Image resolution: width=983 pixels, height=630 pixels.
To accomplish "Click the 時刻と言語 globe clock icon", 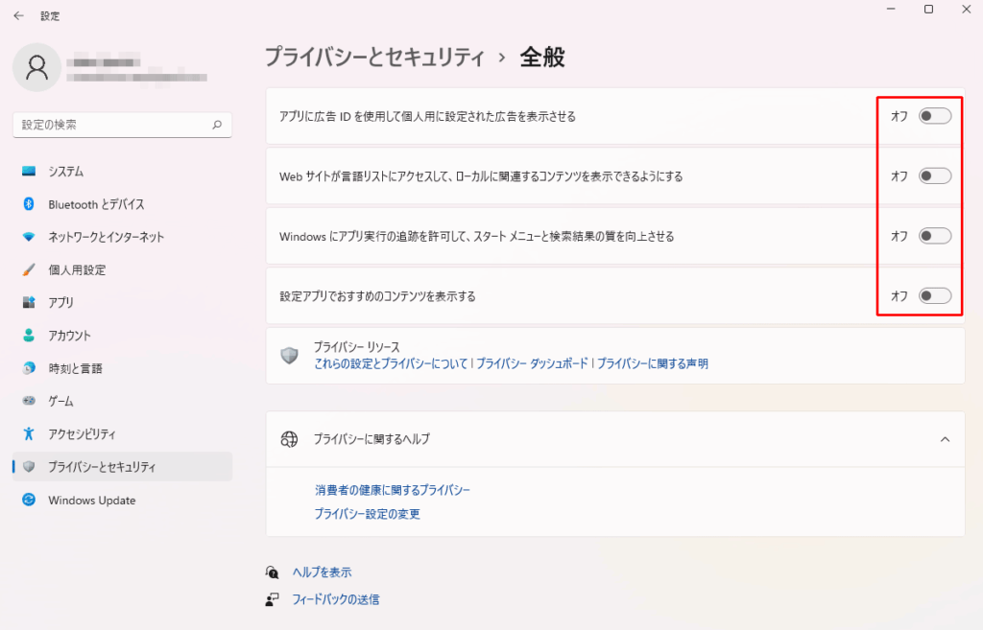I will [x=29, y=368].
